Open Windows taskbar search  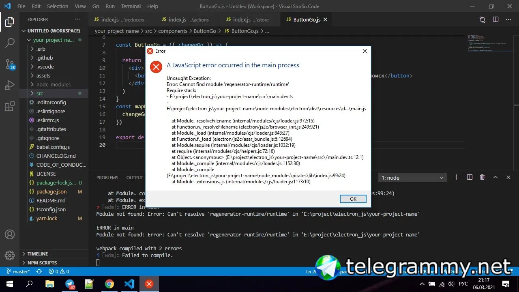tap(29, 284)
